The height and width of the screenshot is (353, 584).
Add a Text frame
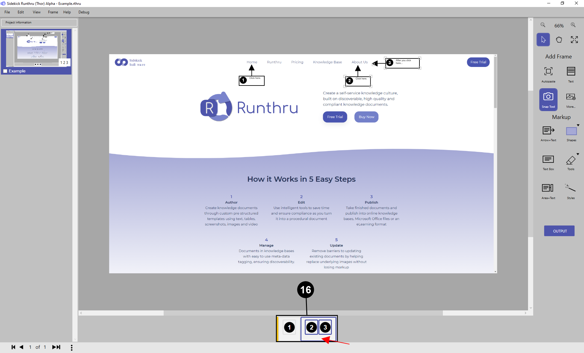pyautogui.click(x=571, y=75)
